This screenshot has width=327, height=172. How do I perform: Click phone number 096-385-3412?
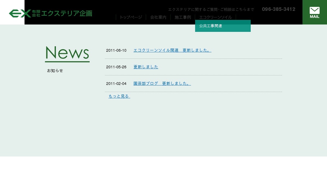tap(278, 9)
